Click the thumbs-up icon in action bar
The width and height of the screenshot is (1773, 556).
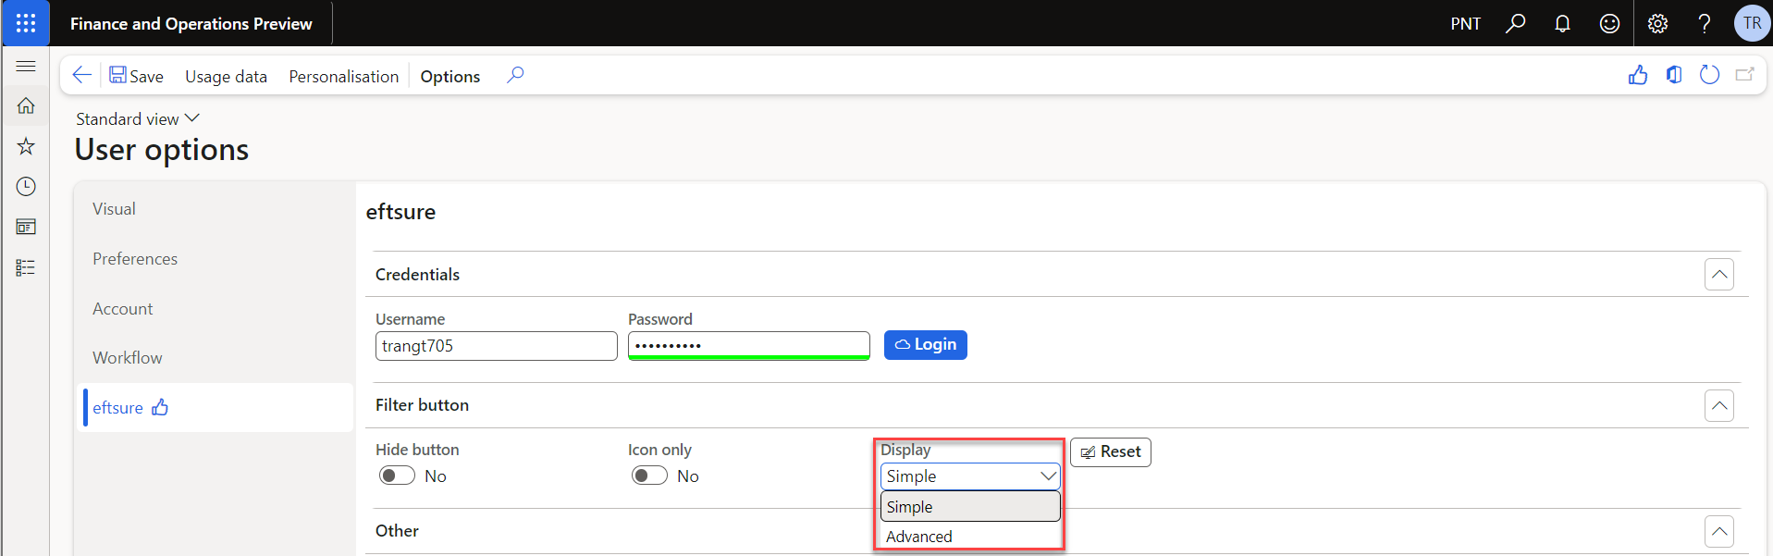(x=1638, y=75)
